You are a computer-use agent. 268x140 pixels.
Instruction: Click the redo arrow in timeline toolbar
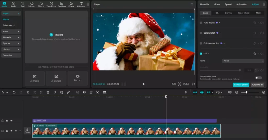[21, 92]
